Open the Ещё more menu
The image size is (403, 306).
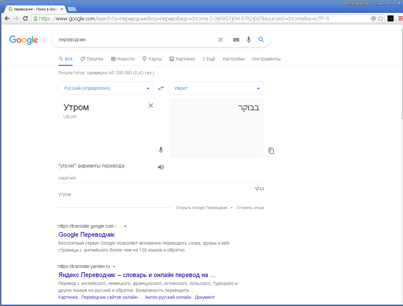209,59
